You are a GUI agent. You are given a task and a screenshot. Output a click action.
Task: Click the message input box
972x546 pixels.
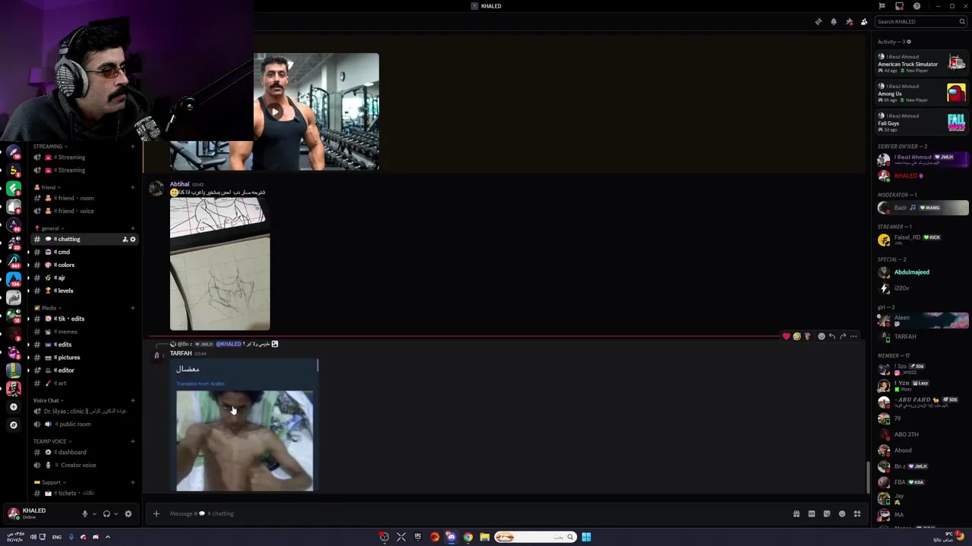[x=478, y=513]
